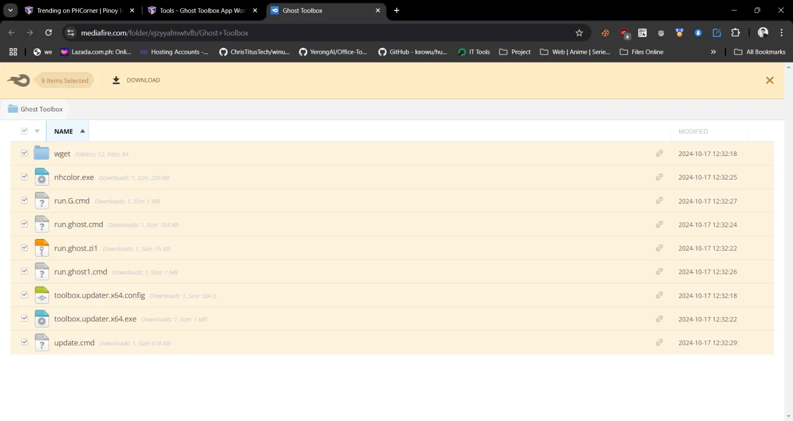Open the Project bookmarks folder
This screenshot has width=793, height=421.
515,52
